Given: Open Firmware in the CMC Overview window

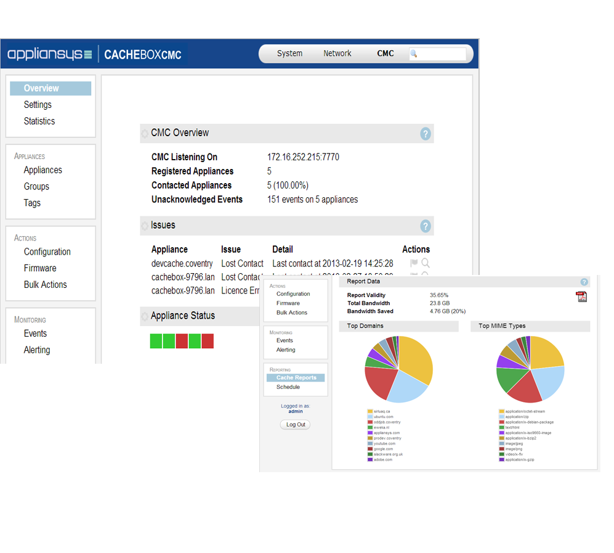Looking at the screenshot, I should (x=40, y=268).
